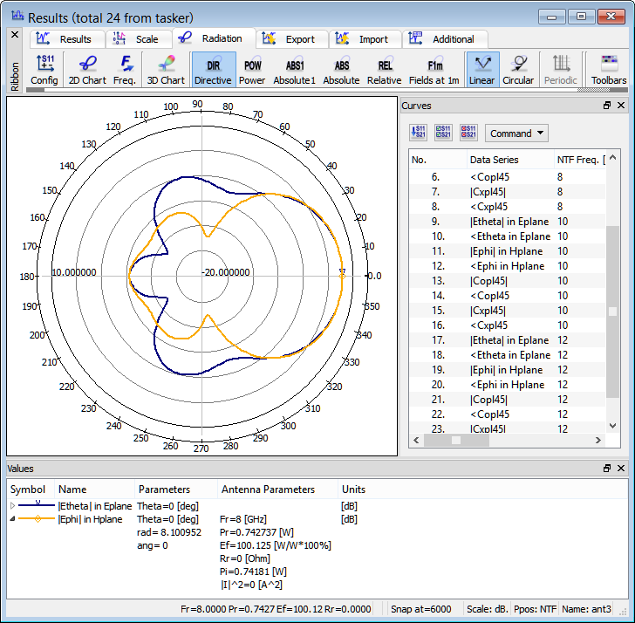Select curve 17 |Etheta| in Eplane
635x623 pixels.
[x=509, y=340]
